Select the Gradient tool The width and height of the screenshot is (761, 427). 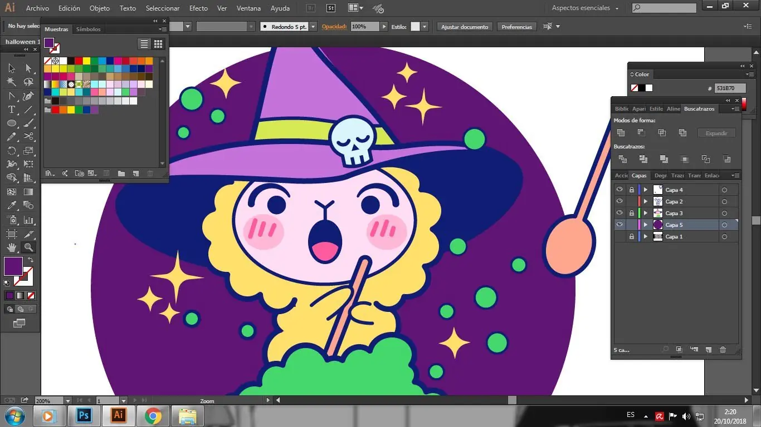coord(28,192)
